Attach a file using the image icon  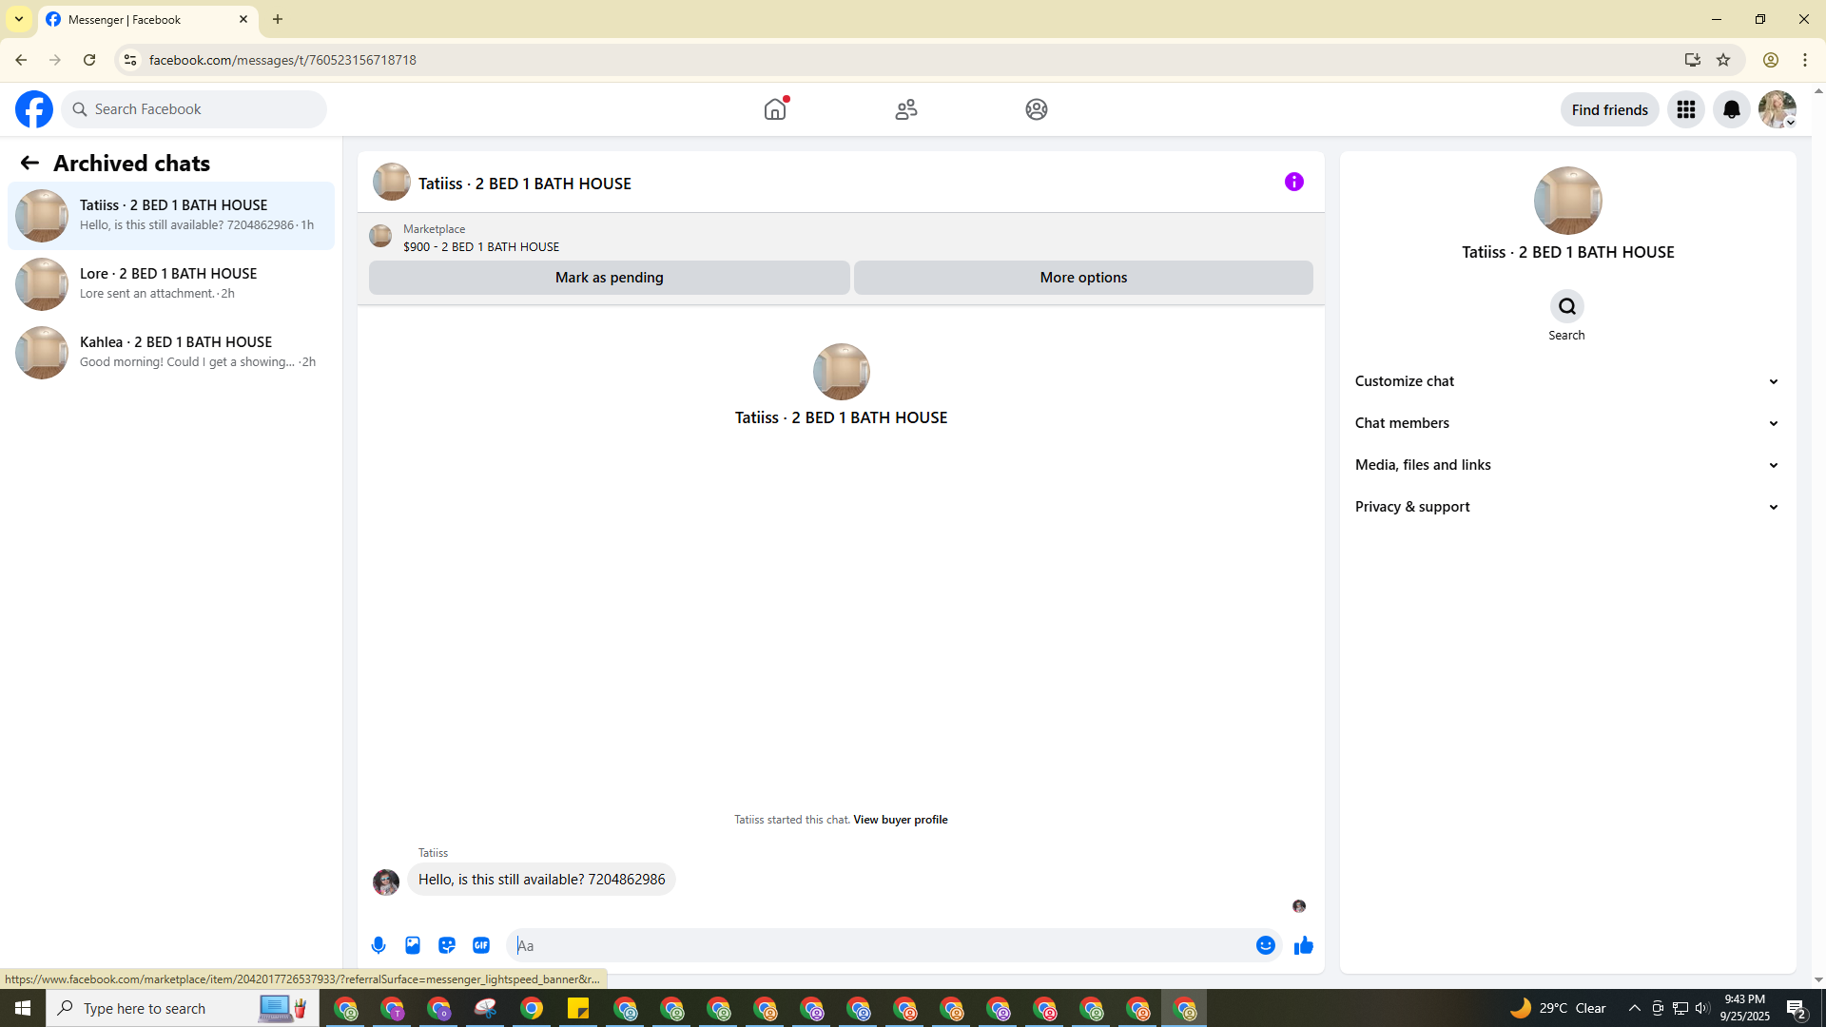413,945
